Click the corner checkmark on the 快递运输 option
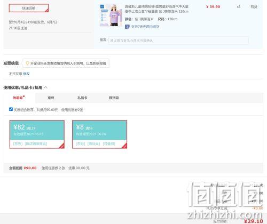 click(47, 11)
